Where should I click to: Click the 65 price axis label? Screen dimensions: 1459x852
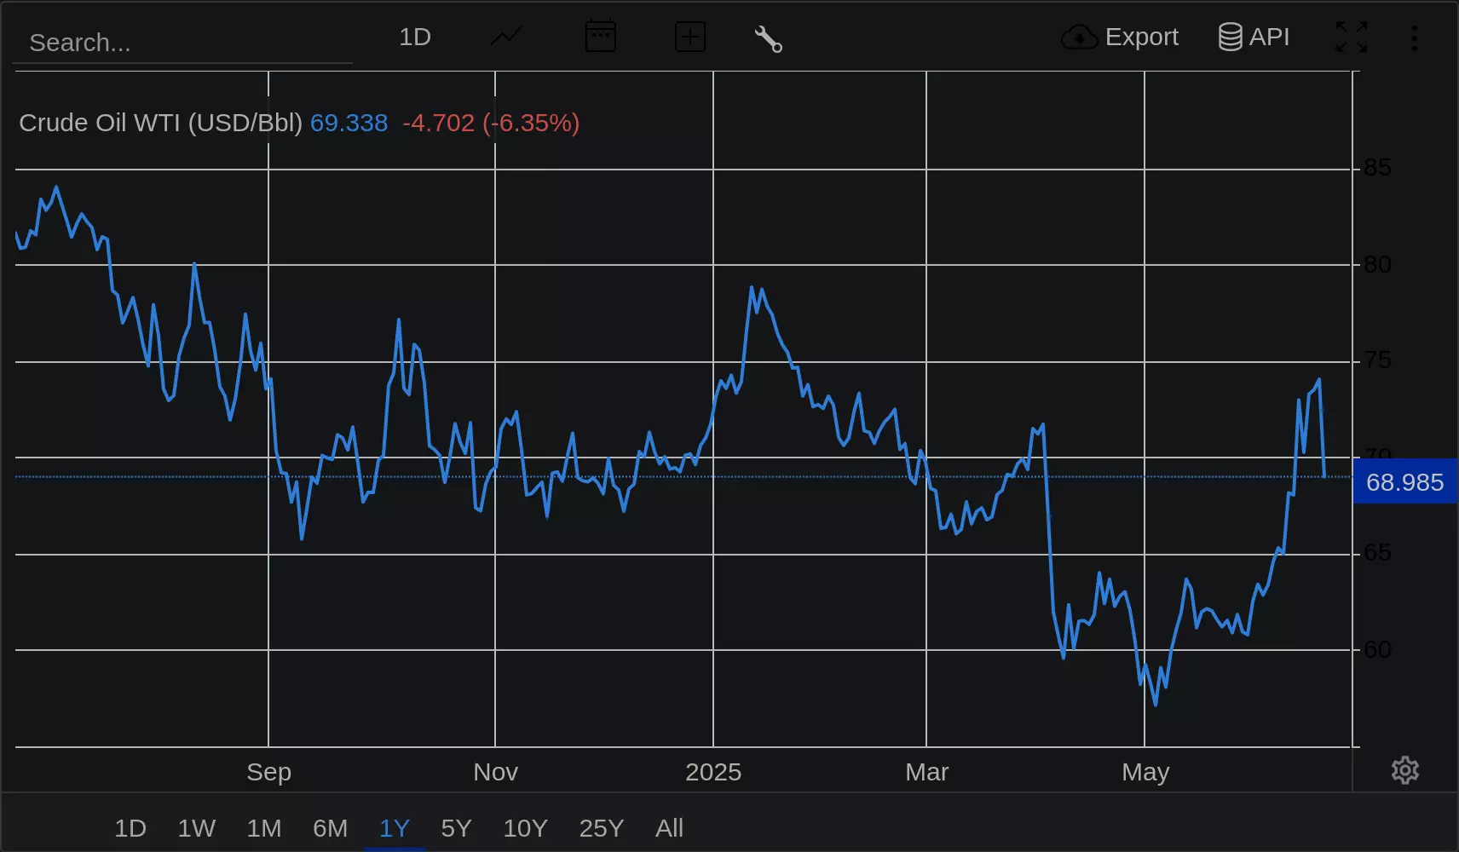[x=1377, y=553]
